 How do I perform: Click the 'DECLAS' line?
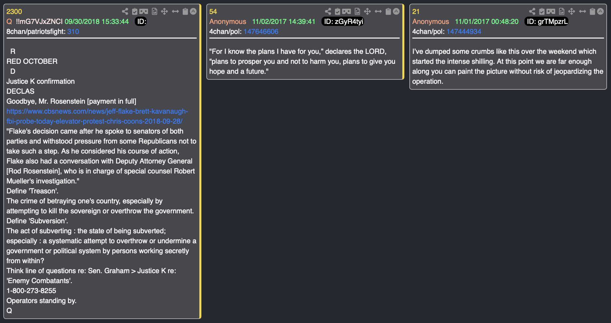(x=20, y=91)
